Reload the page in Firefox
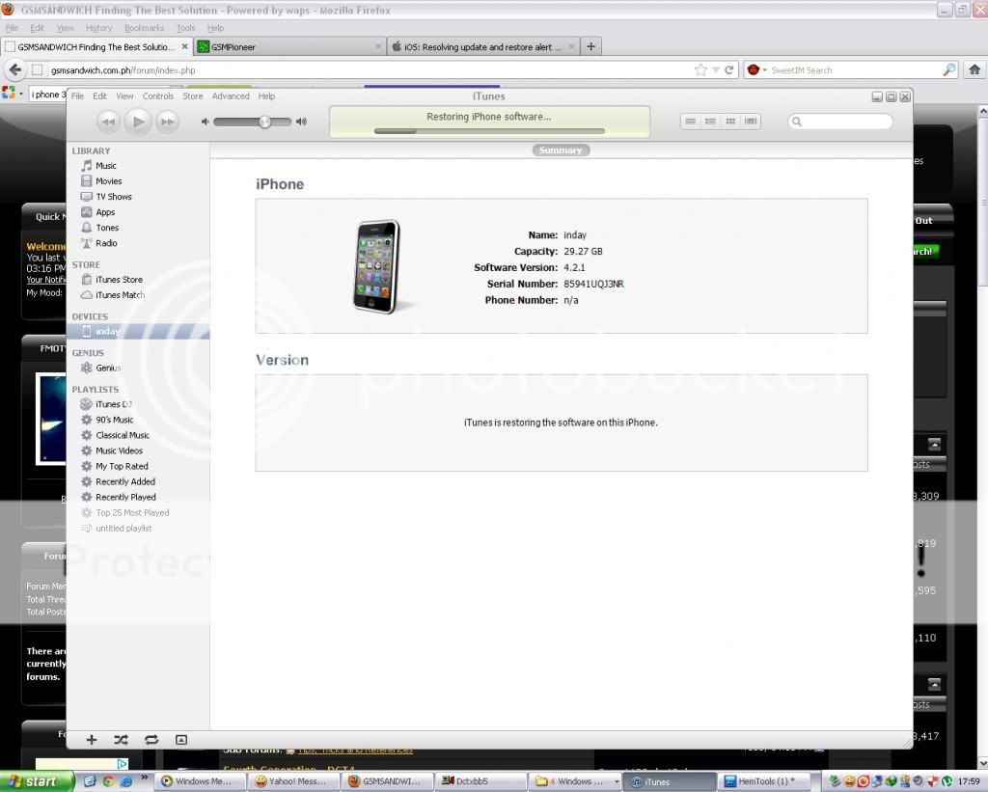988x792 pixels. tap(729, 69)
